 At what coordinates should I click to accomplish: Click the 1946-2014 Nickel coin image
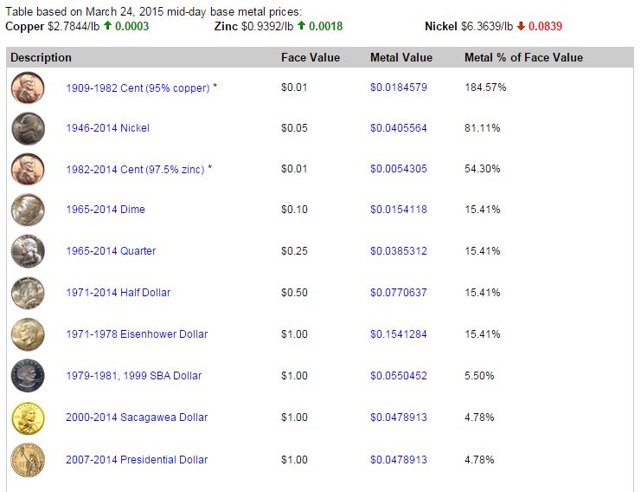point(28,128)
